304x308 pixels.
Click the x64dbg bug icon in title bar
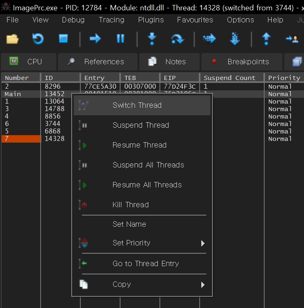click(x=6, y=7)
